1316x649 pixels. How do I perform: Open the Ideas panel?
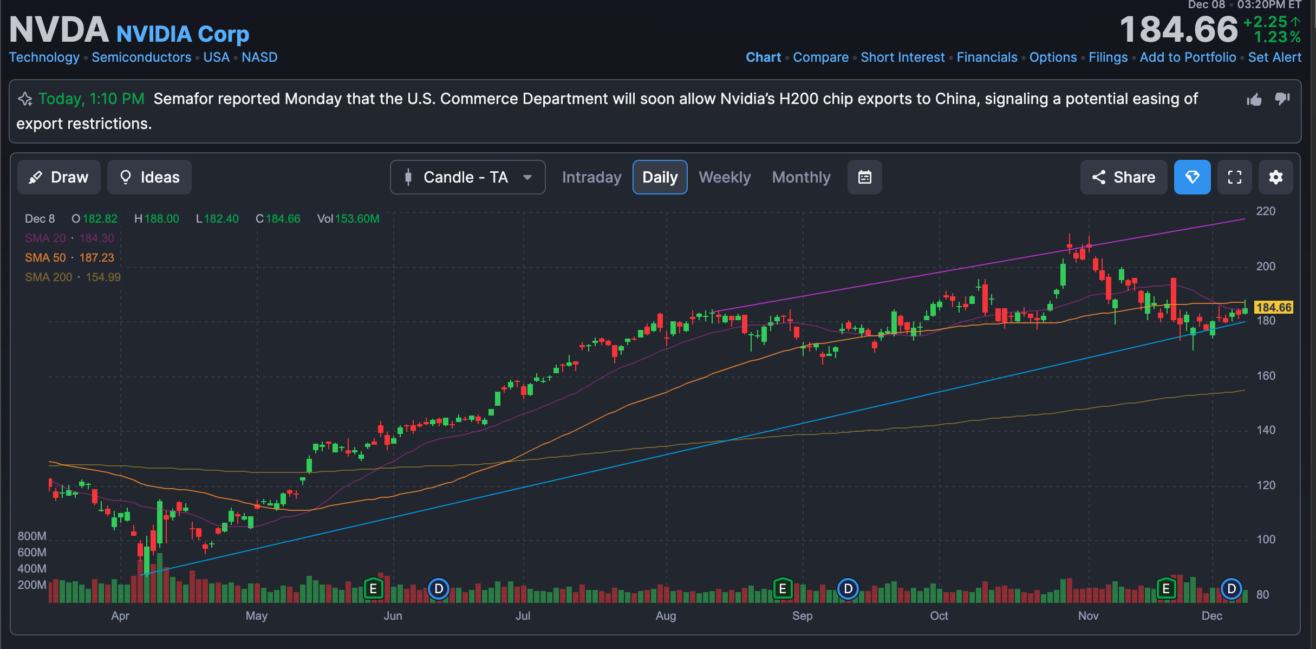tap(149, 177)
